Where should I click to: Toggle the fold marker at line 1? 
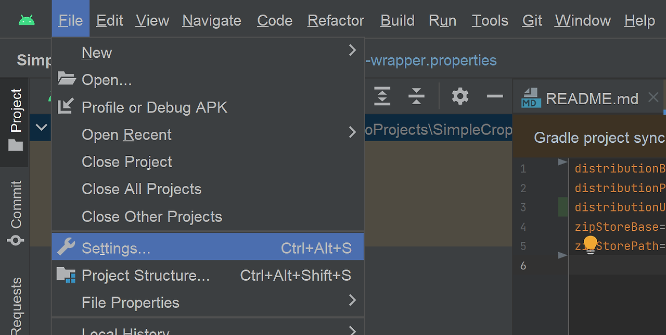tap(562, 162)
